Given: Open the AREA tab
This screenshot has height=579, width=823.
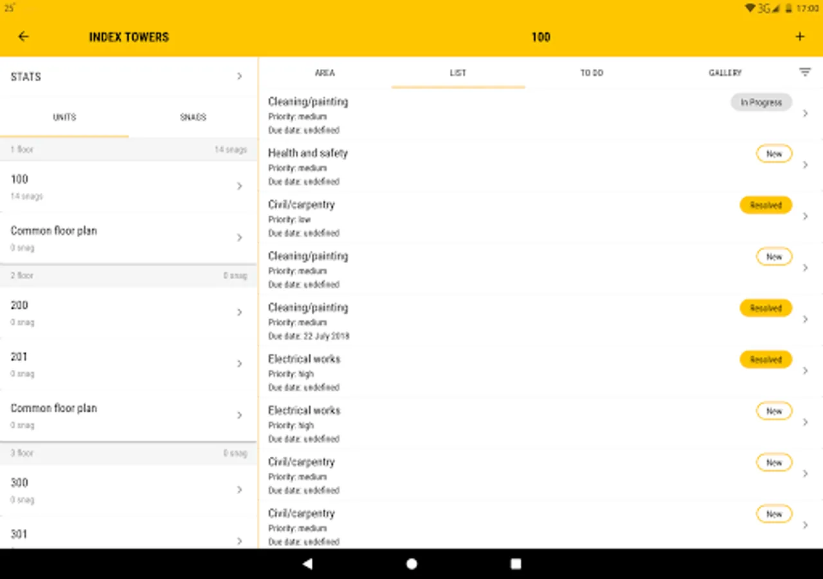Looking at the screenshot, I should (325, 73).
